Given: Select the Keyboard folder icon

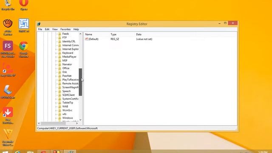Looking at the screenshot, I should pyautogui.click(x=59, y=53).
